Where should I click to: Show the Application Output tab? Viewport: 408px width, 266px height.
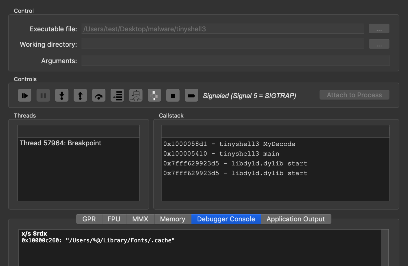pos(296,219)
